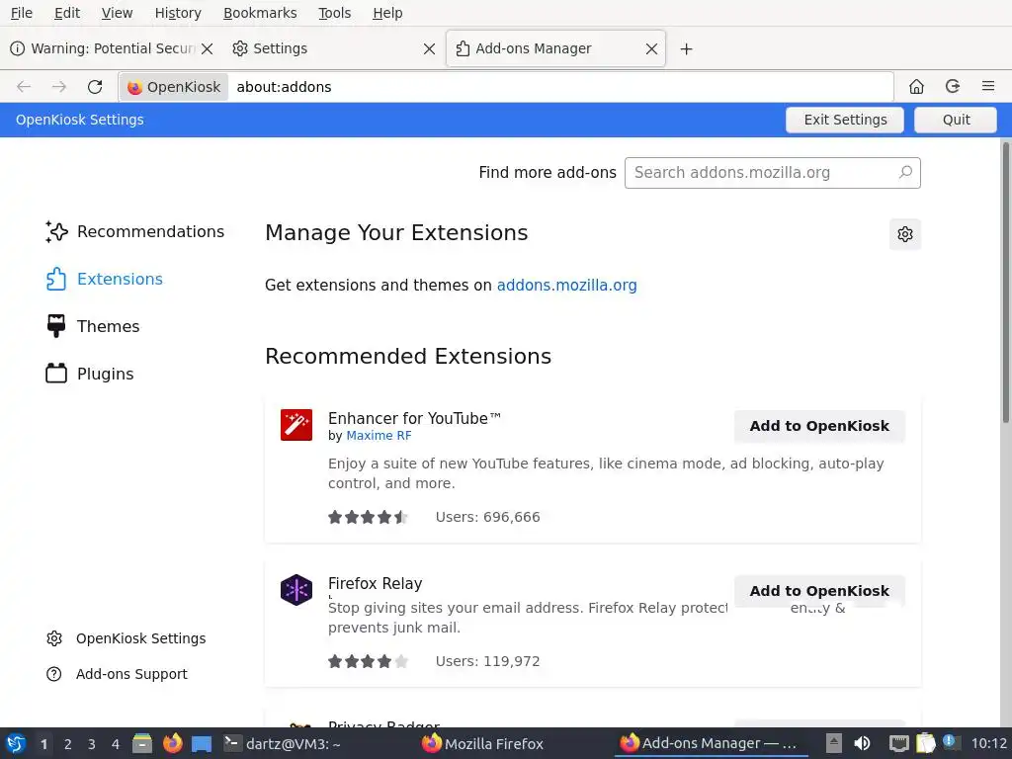Open the file manager taskbar icon
This screenshot has height=759, width=1012.
[x=142, y=743]
